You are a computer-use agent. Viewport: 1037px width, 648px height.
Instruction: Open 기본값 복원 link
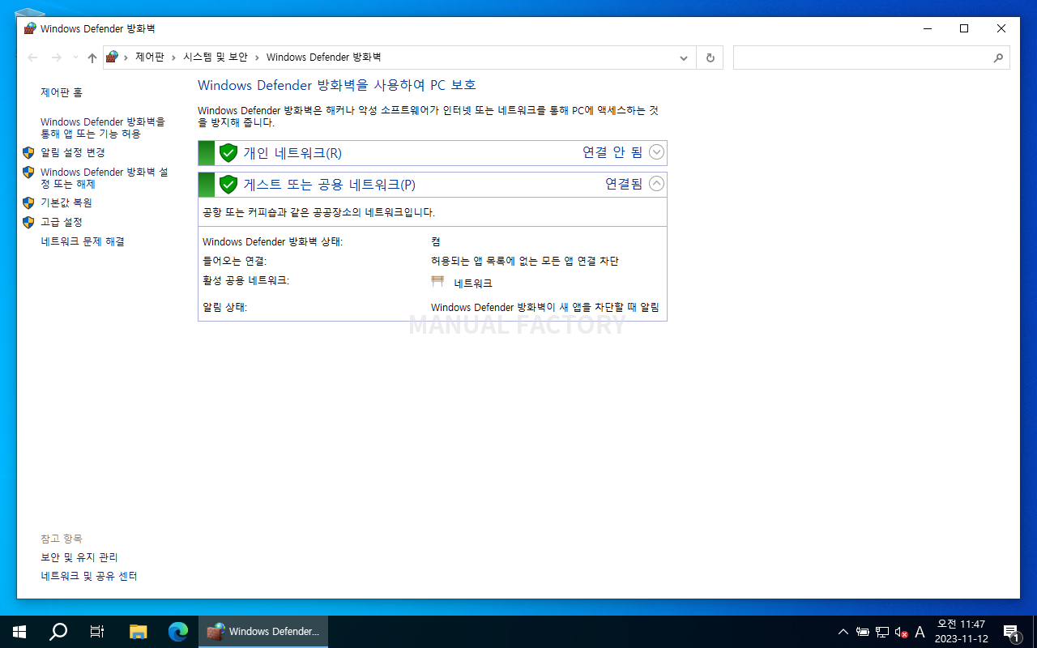pyautogui.click(x=66, y=202)
